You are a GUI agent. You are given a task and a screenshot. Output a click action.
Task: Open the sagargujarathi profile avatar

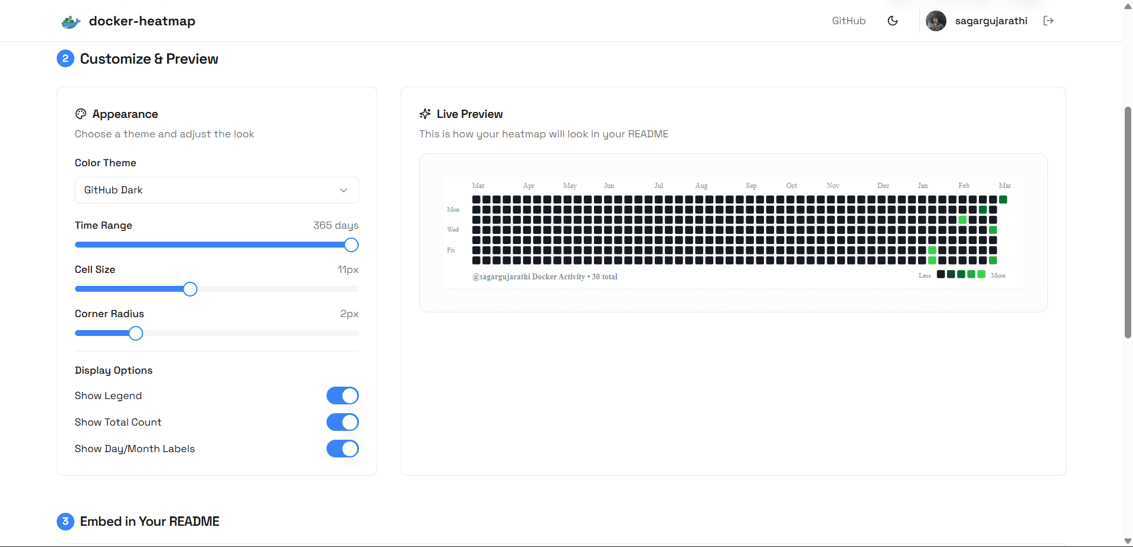click(936, 21)
